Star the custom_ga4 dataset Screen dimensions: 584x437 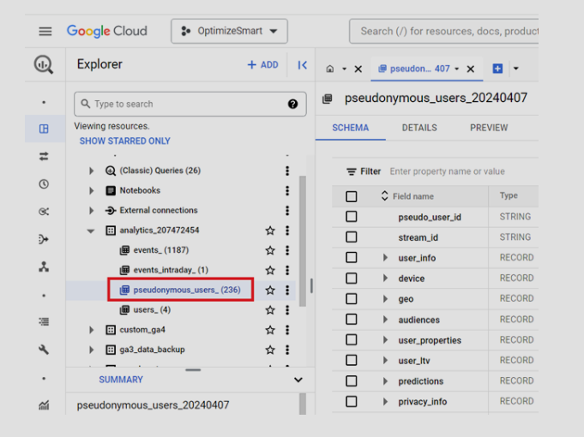[270, 330]
